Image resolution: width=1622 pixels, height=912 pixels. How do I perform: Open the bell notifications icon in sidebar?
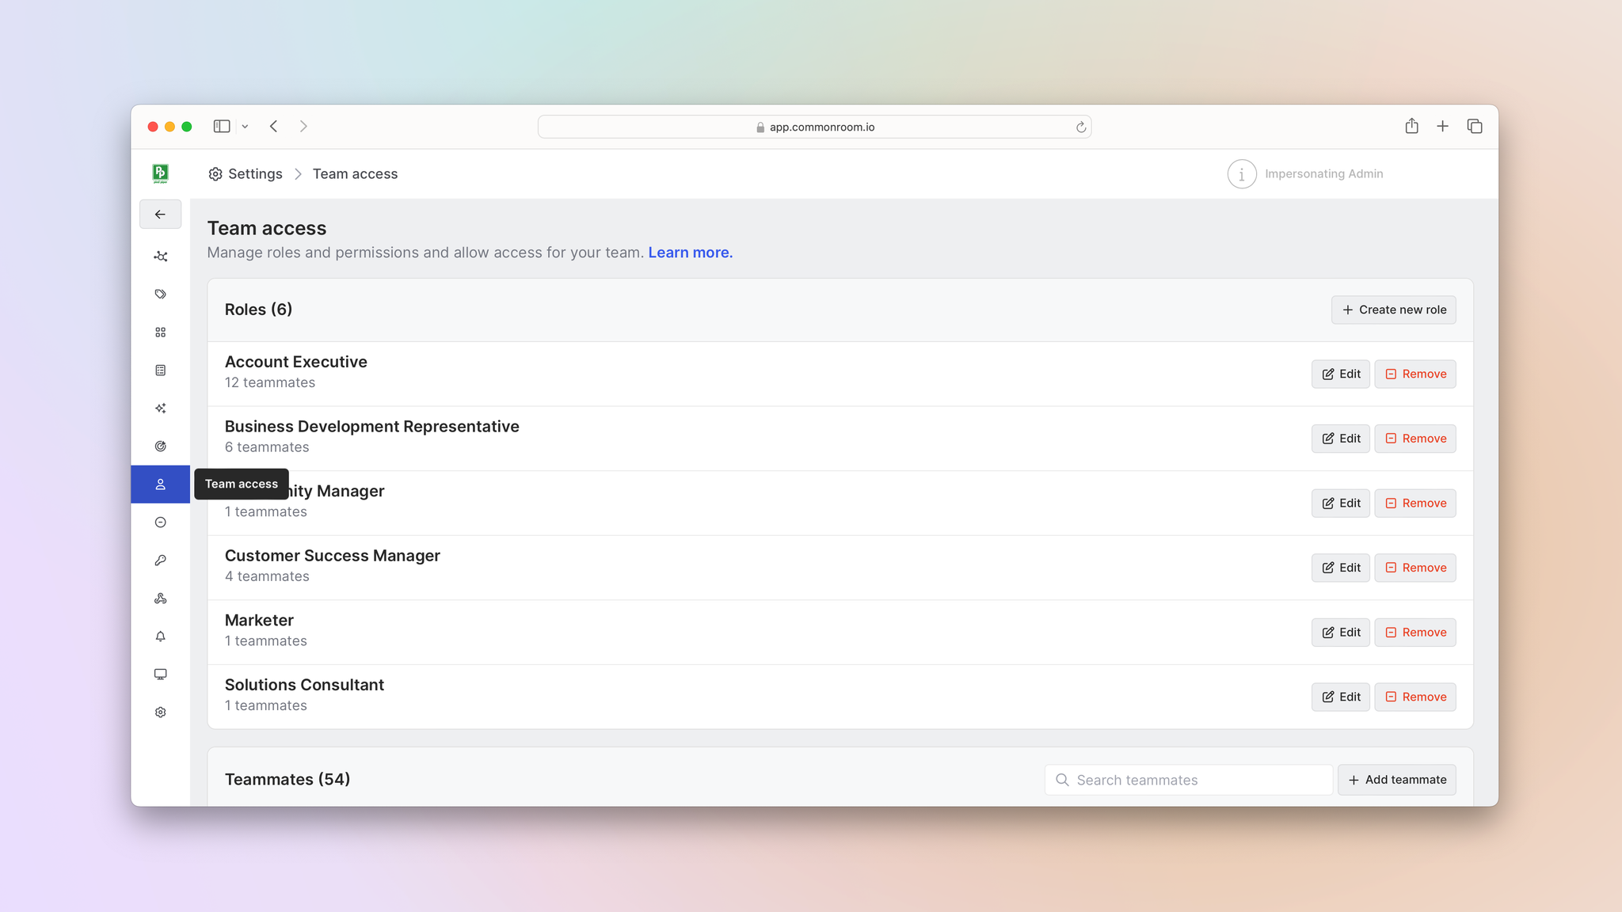pyautogui.click(x=161, y=636)
